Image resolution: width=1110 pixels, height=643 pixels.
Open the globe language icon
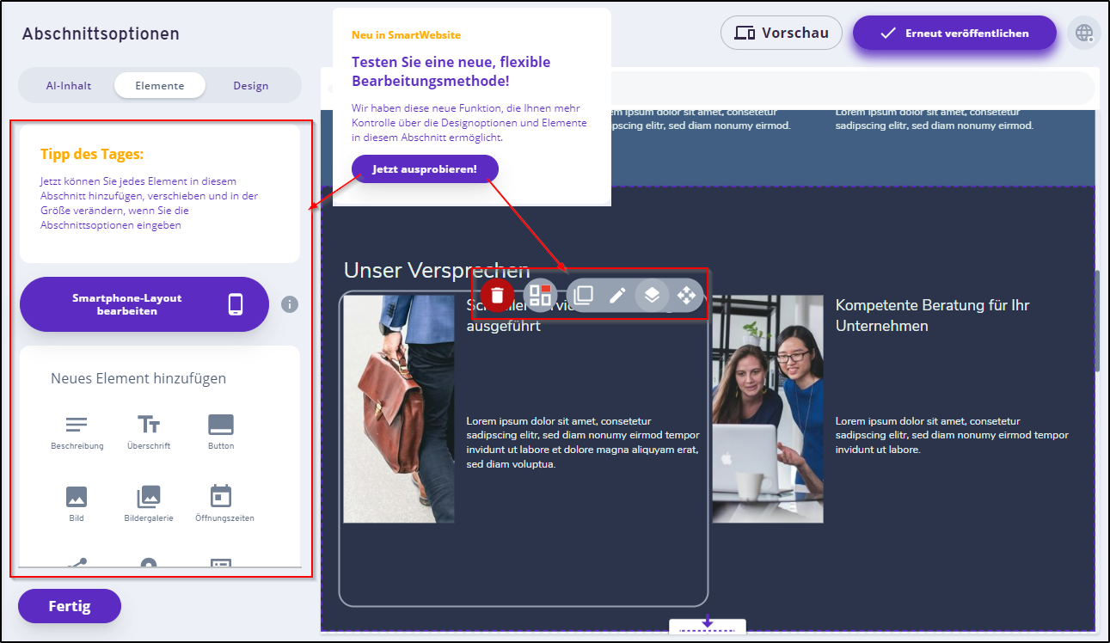pos(1084,34)
